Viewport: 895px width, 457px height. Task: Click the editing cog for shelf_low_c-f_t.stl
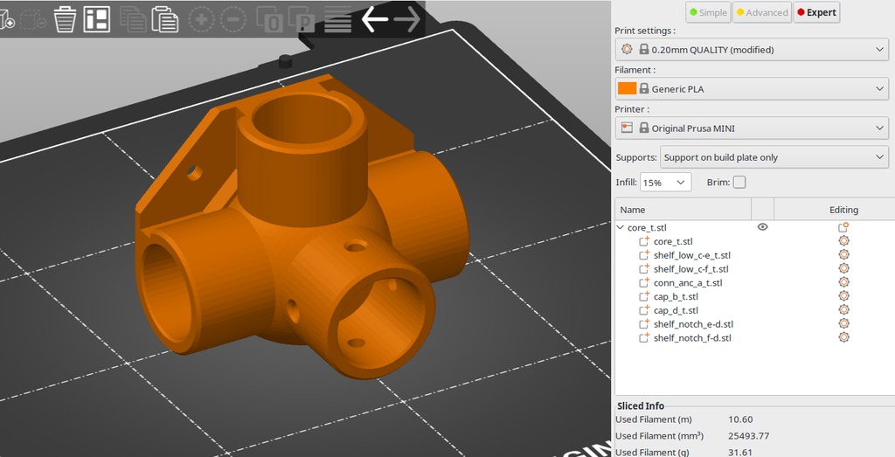tap(843, 268)
